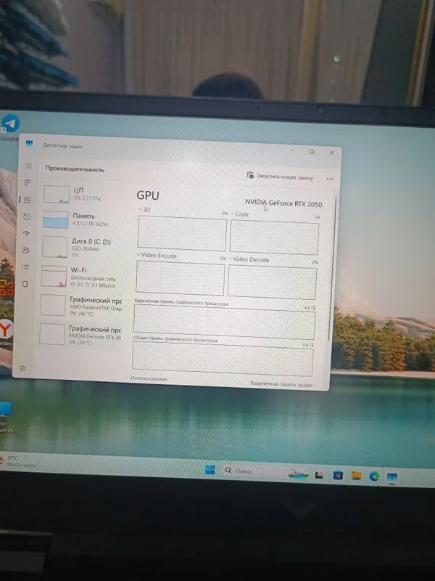
Task: Click the 3D utilization graph
Action: 182,233
